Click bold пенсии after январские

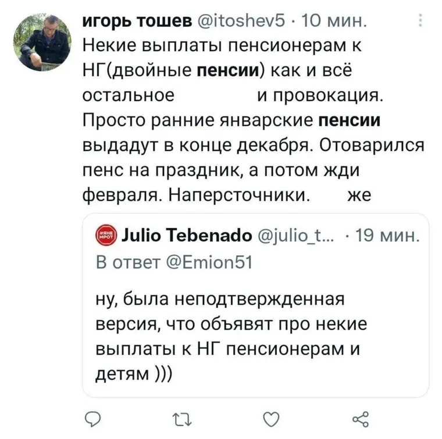coord(351,120)
